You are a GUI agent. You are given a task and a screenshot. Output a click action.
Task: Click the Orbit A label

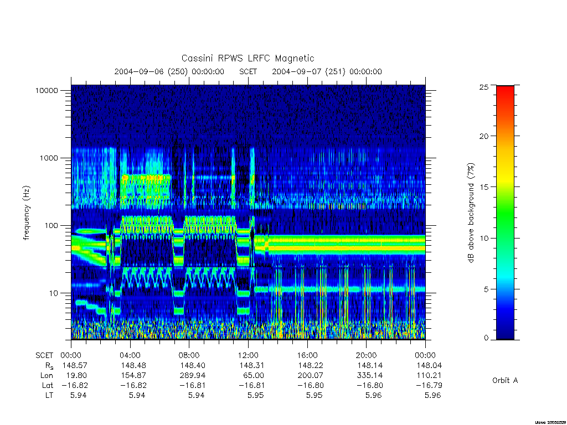[x=505, y=380]
